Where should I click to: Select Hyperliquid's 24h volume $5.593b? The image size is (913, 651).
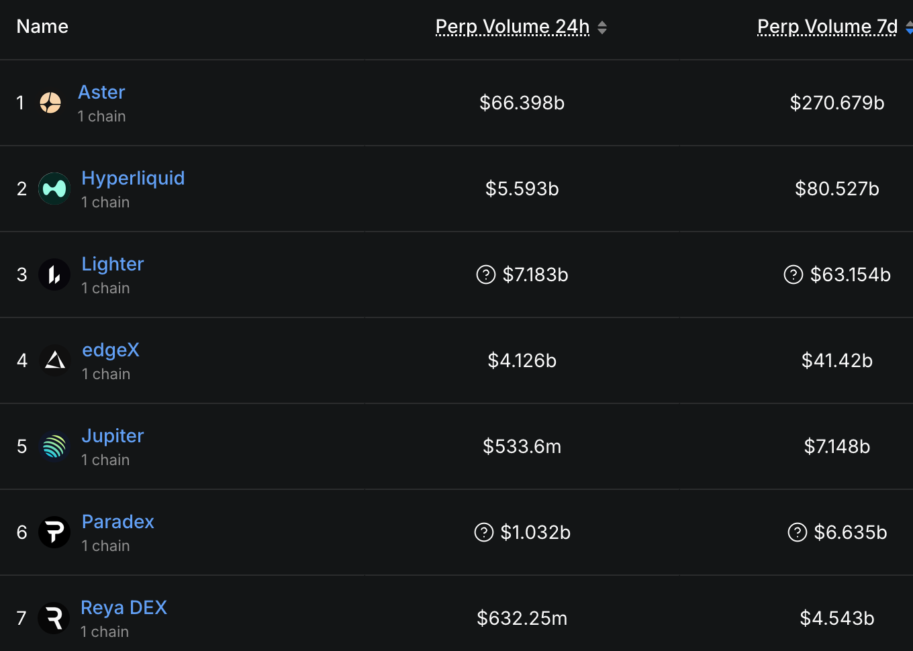(522, 189)
